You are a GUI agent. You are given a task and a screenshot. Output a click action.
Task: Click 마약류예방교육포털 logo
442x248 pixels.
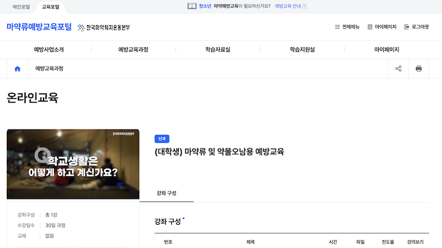(x=39, y=27)
